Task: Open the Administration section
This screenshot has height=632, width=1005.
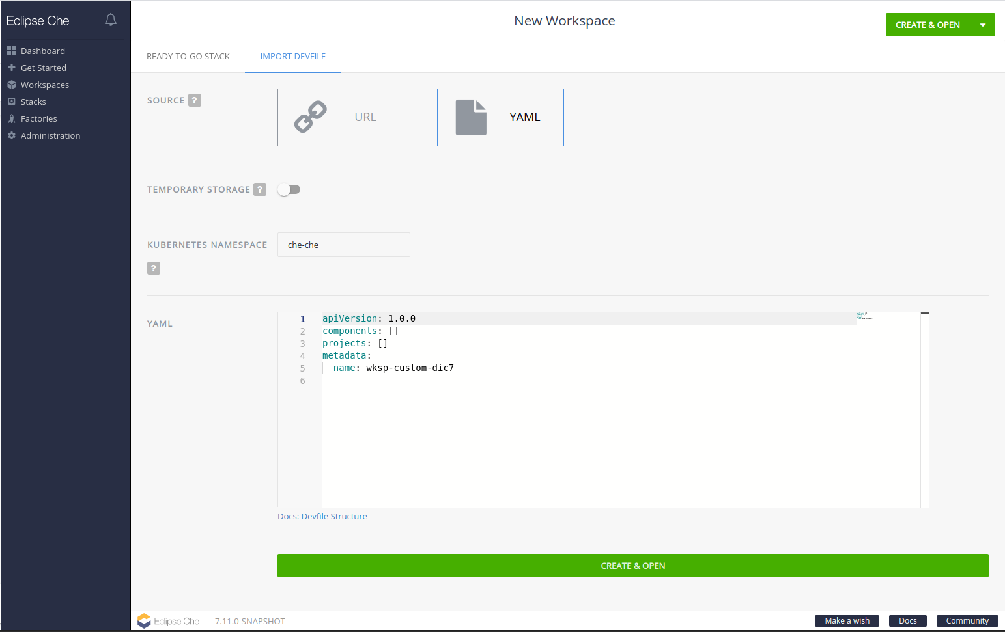Action: (50, 135)
